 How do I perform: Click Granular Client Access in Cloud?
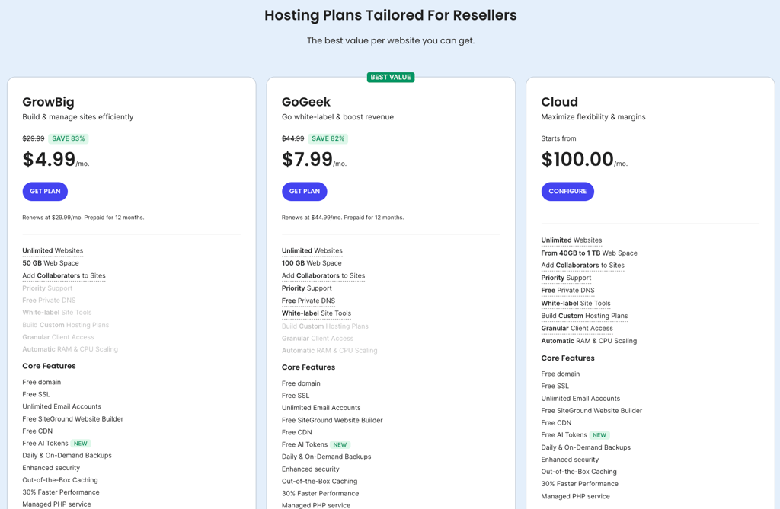577,328
